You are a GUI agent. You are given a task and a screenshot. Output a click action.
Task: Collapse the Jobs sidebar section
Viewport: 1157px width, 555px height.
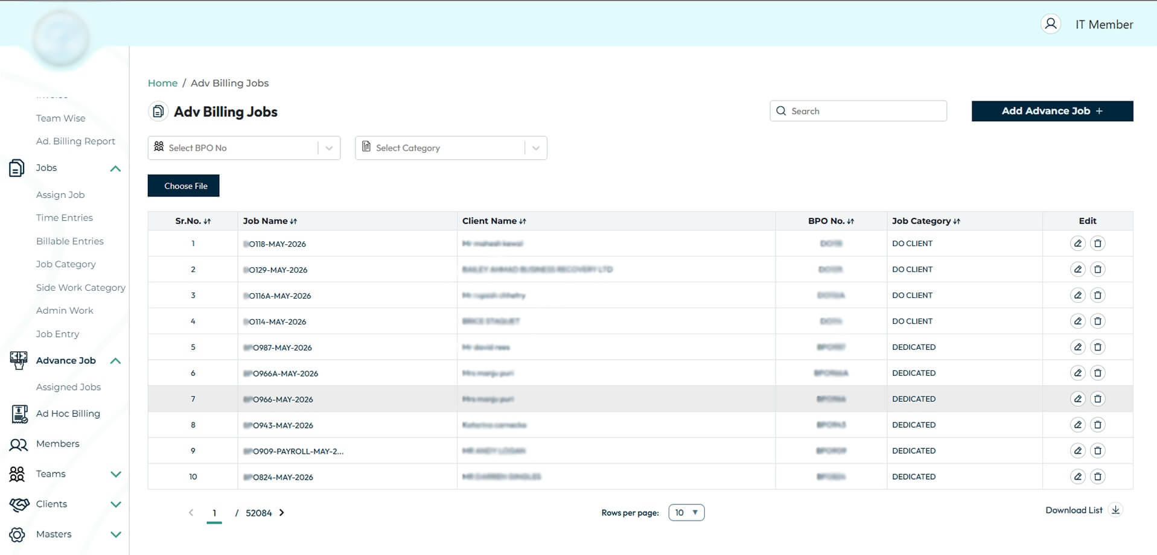[116, 168]
